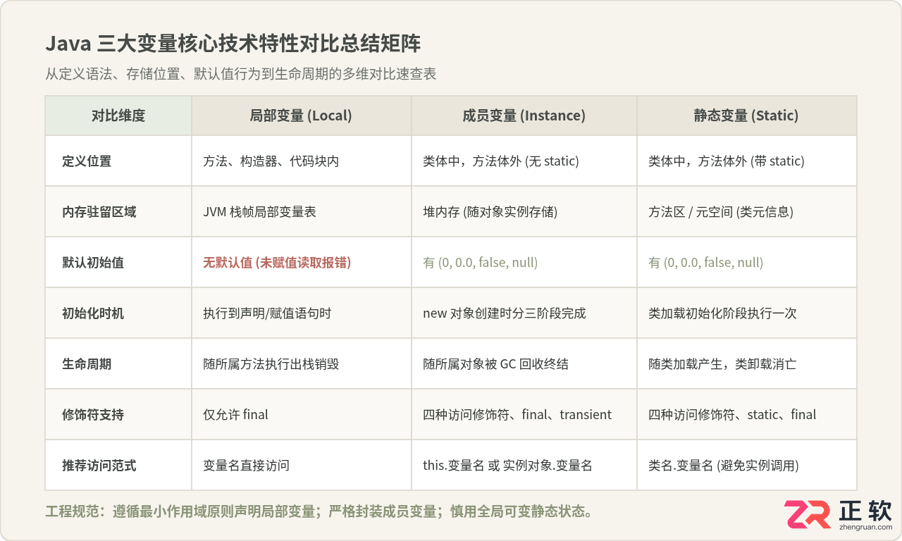The width and height of the screenshot is (902, 541).
Task: Click cell JVM 栈帧局部变量表
Action: click(302, 212)
